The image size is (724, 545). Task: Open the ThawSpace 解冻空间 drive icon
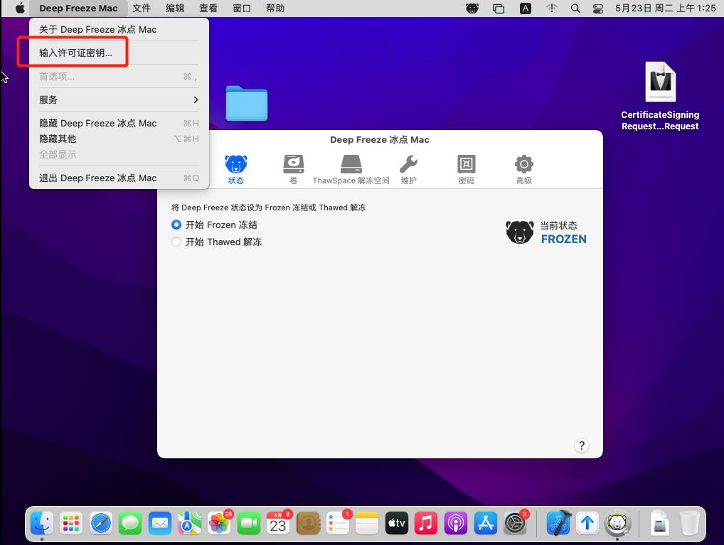351,169
